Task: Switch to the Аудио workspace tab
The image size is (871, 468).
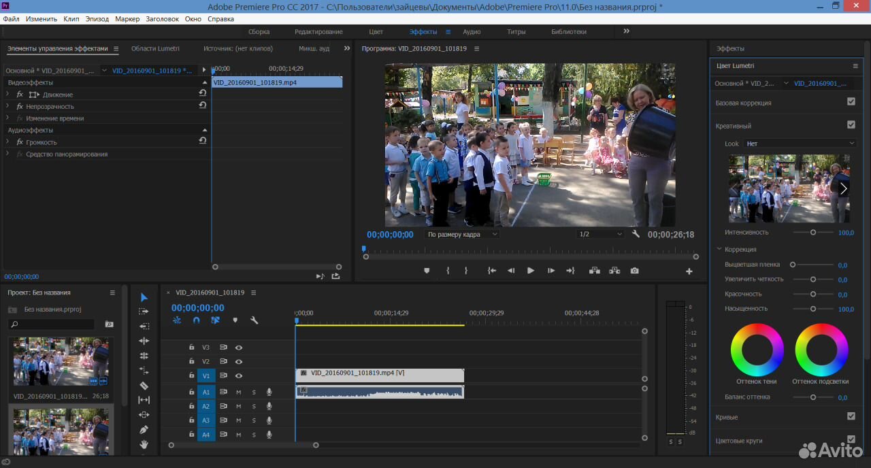Action: click(x=472, y=32)
